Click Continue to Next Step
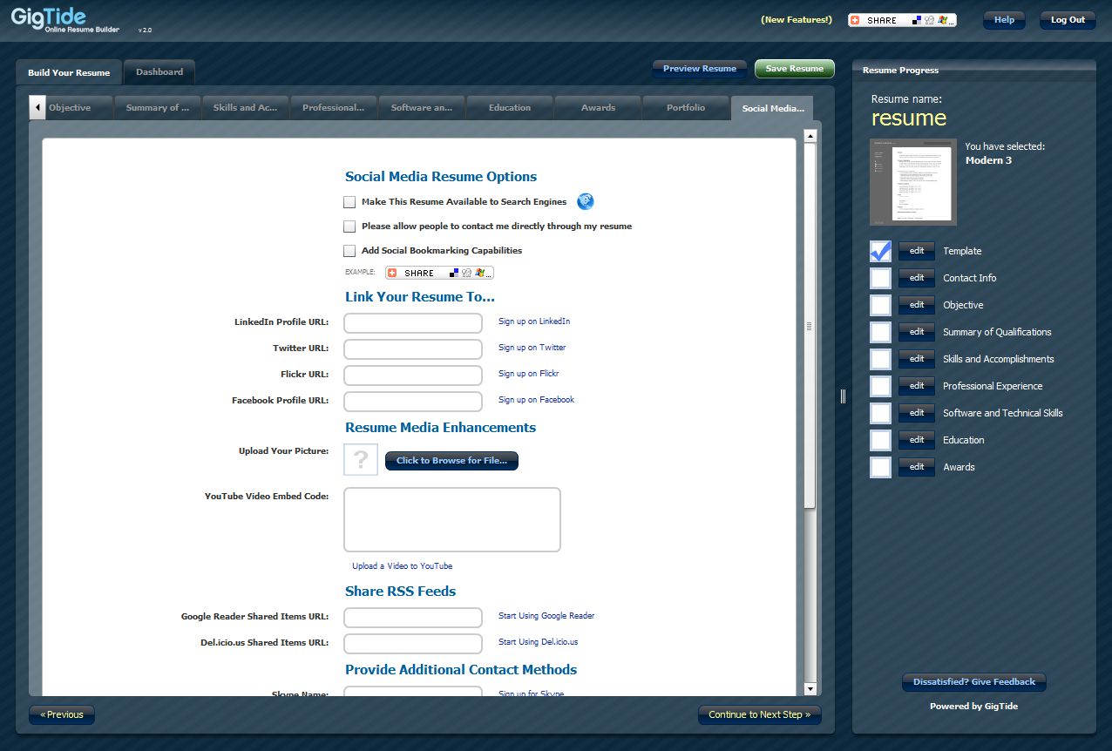This screenshot has height=751, width=1112. point(760,715)
